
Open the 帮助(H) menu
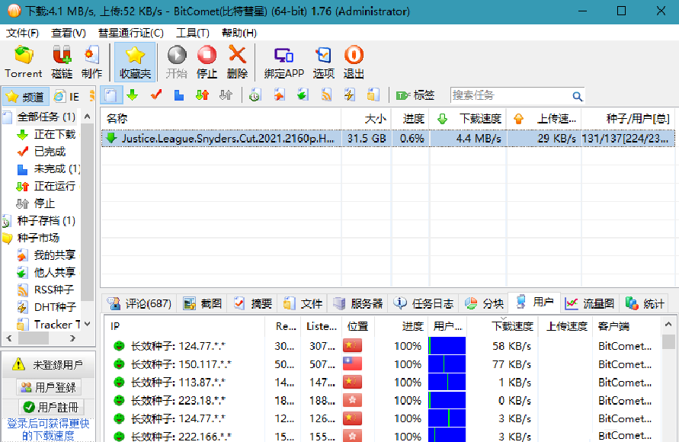239,33
